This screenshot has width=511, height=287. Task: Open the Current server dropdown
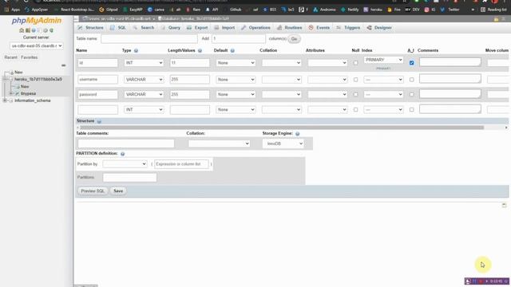(36, 46)
